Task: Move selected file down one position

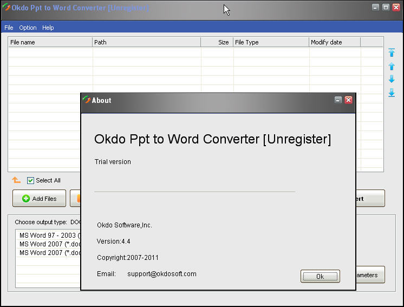Action: [392, 79]
